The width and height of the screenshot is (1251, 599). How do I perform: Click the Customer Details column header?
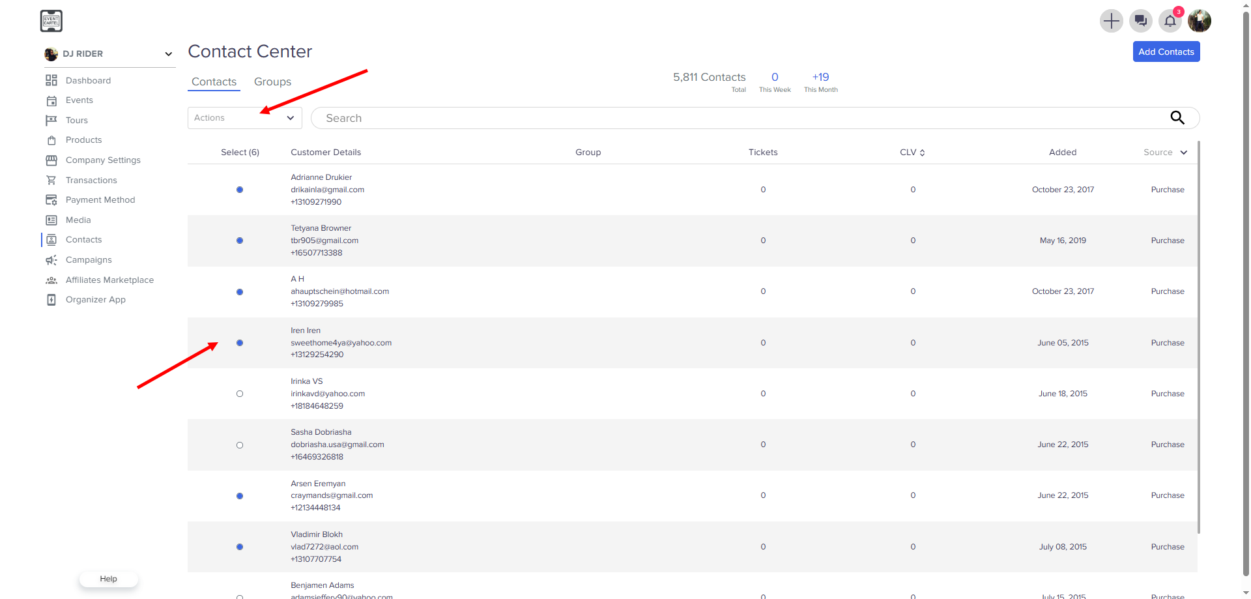326,153
